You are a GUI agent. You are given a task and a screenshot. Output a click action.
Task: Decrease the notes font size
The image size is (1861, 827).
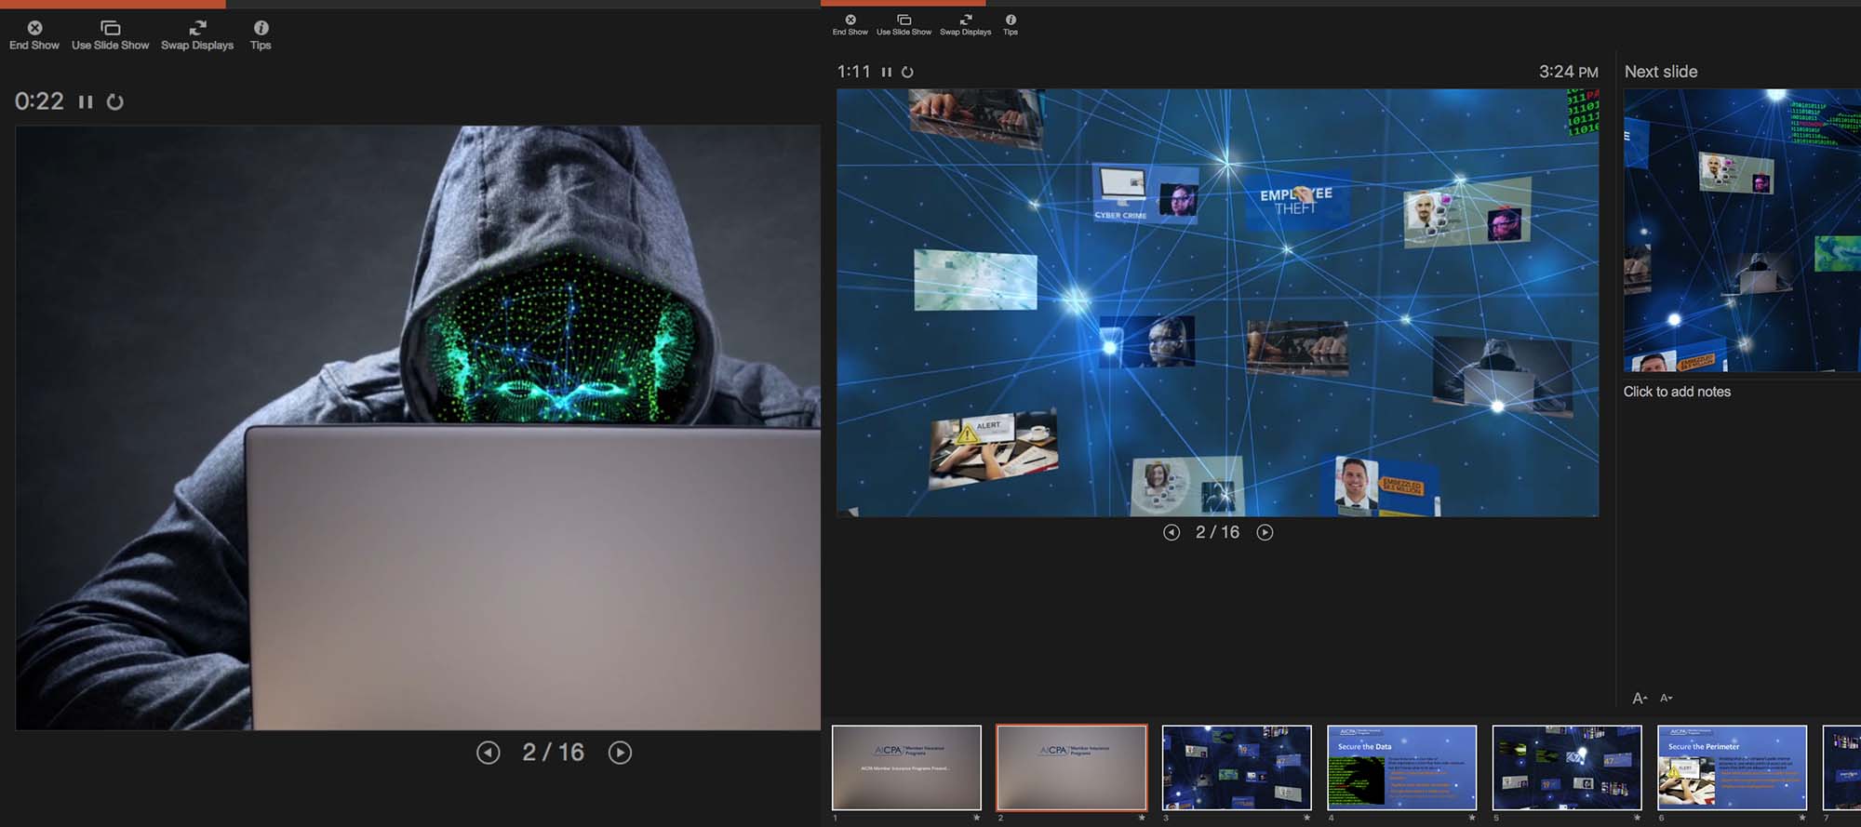pyautogui.click(x=1666, y=698)
